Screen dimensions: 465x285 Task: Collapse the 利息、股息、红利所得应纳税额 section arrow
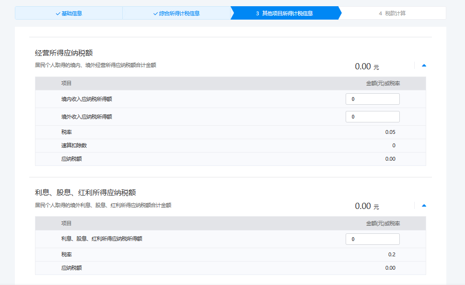coord(424,206)
